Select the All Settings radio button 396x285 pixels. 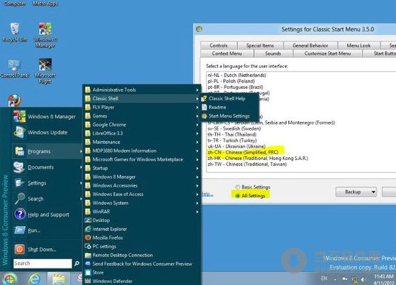[250, 196]
